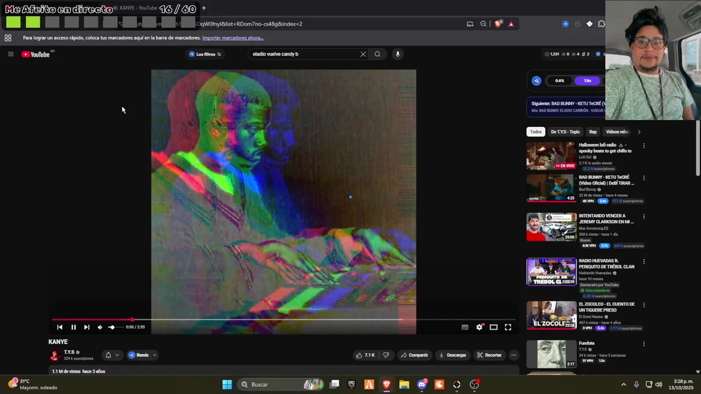Select the Todos chip
Viewport: 701px width, 394px height.
click(536, 132)
